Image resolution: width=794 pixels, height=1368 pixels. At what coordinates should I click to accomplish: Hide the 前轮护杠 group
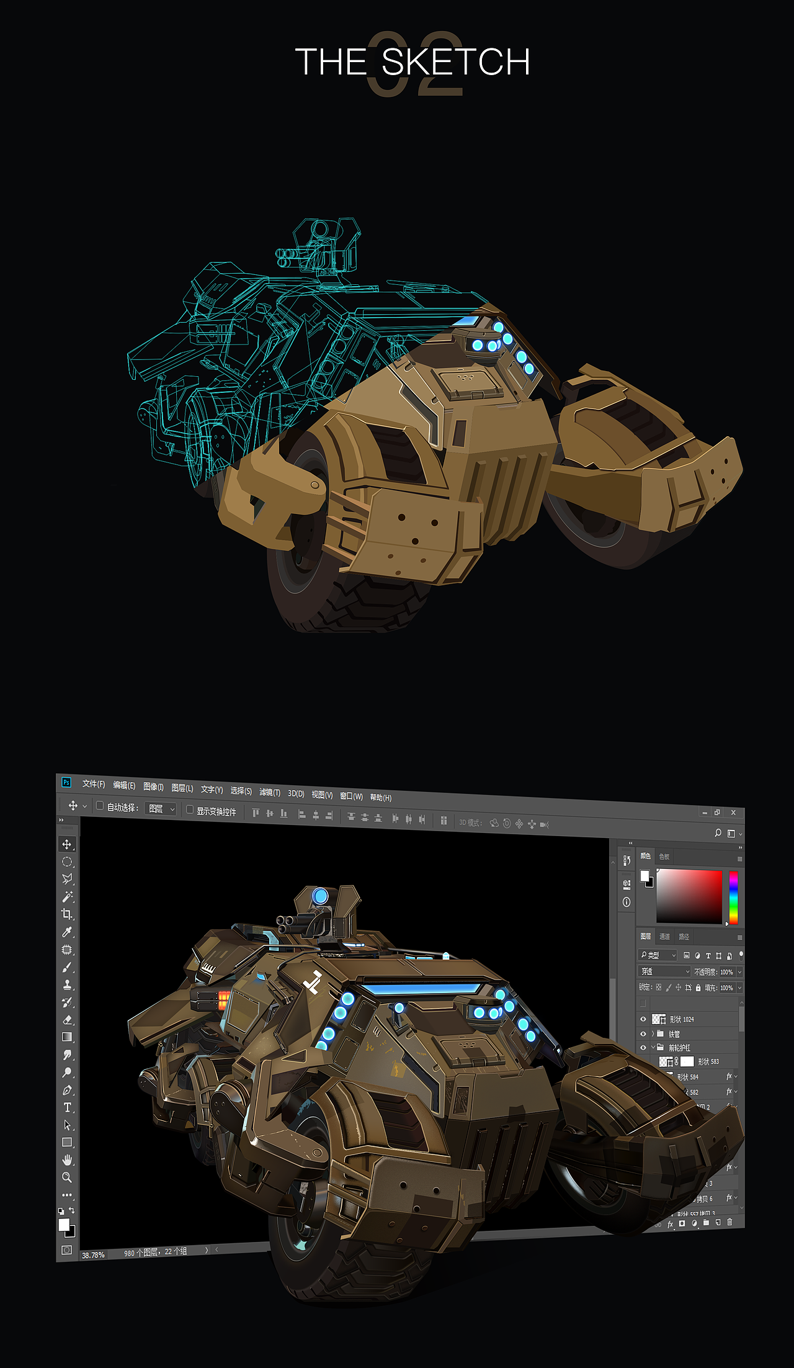pos(643,1048)
